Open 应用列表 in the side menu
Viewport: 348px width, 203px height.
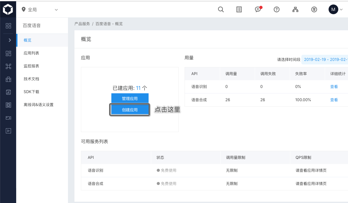pyautogui.click(x=42, y=53)
